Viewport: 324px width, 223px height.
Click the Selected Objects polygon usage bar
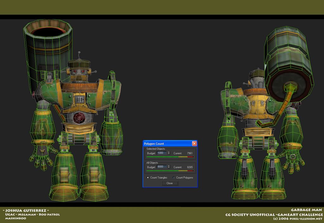coord(170,157)
